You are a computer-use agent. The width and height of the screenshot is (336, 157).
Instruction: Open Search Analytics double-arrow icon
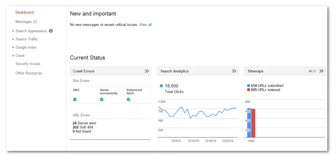[234, 71]
